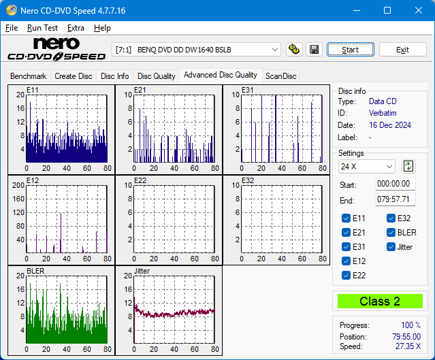Click the date value 16 Dec 2024
The image size is (435, 360).
click(x=390, y=125)
